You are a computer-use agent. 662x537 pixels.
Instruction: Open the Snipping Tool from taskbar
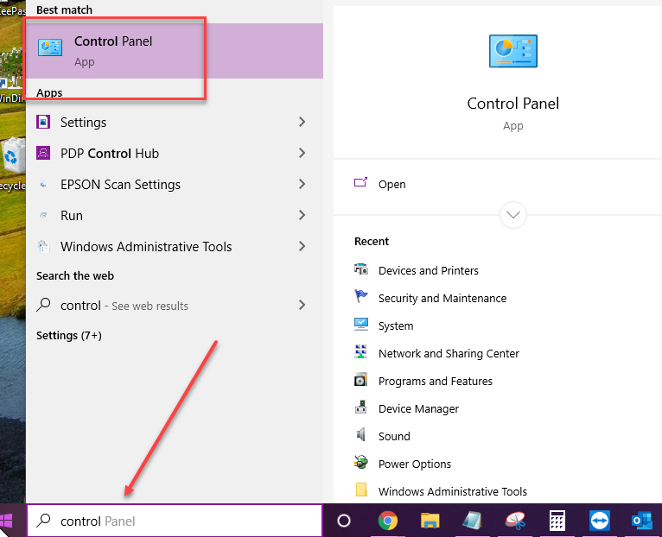pos(515,521)
